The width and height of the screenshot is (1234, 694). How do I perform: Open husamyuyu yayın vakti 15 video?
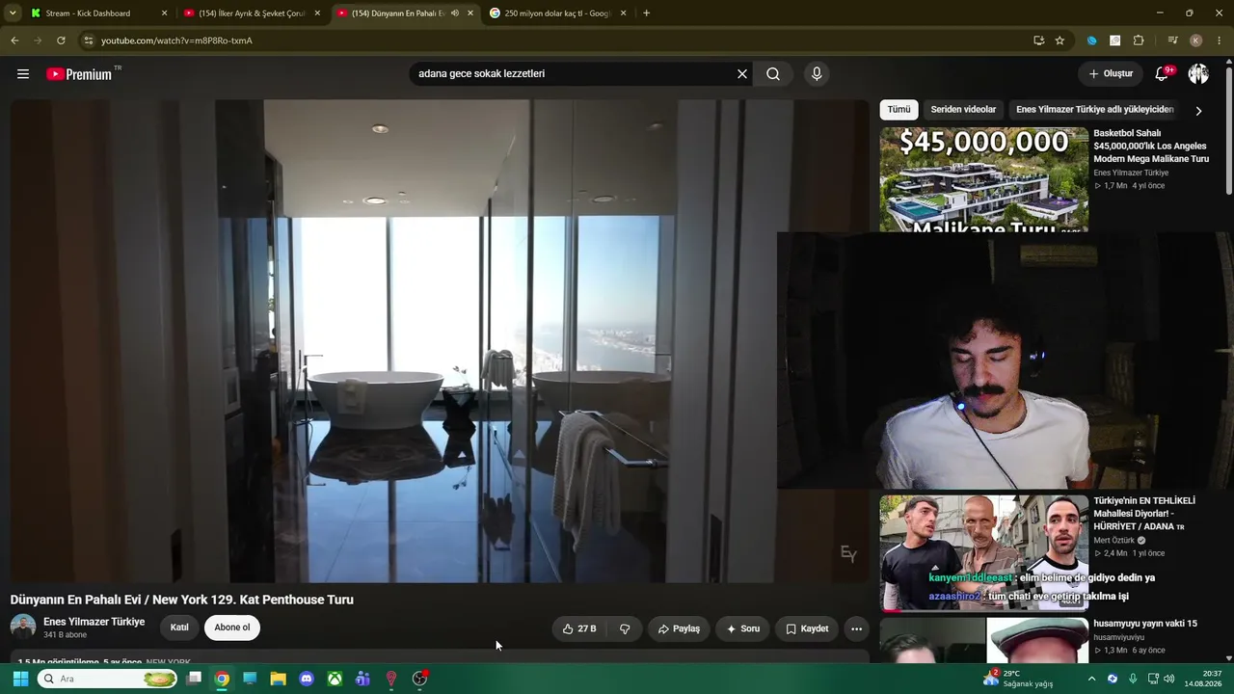[1145, 624]
